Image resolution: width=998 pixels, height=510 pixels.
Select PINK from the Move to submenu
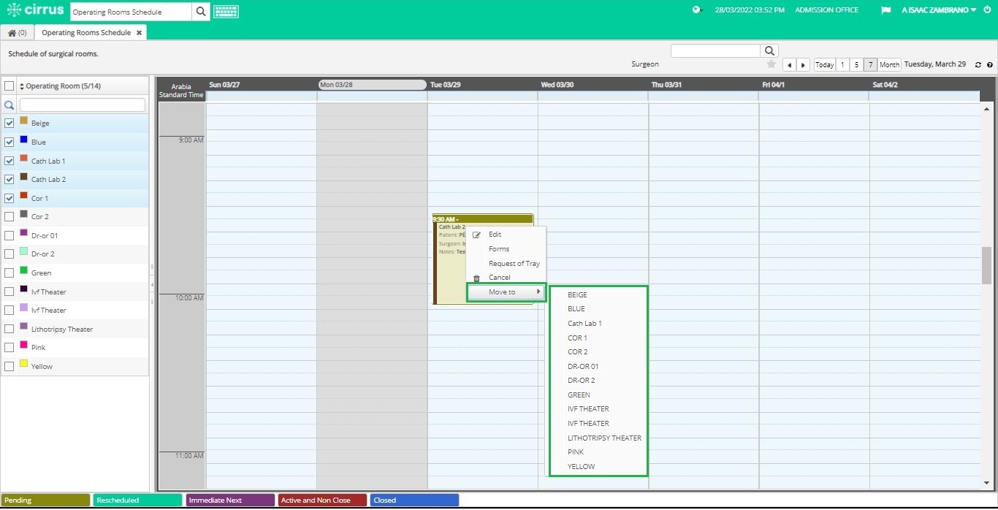coord(575,452)
